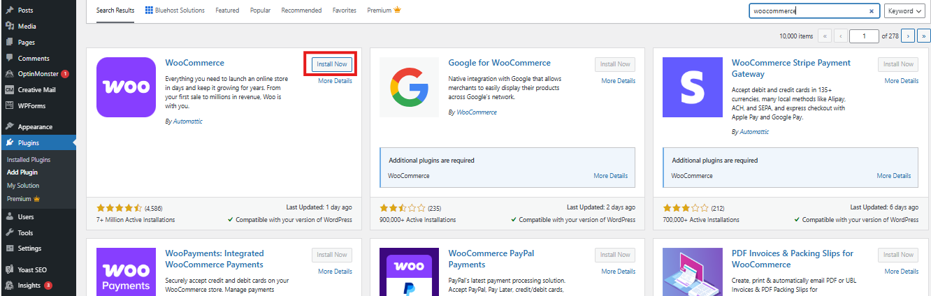The image size is (931, 296).
Task: Click the Stripe S logo thumbnail
Action: [692, 87]
